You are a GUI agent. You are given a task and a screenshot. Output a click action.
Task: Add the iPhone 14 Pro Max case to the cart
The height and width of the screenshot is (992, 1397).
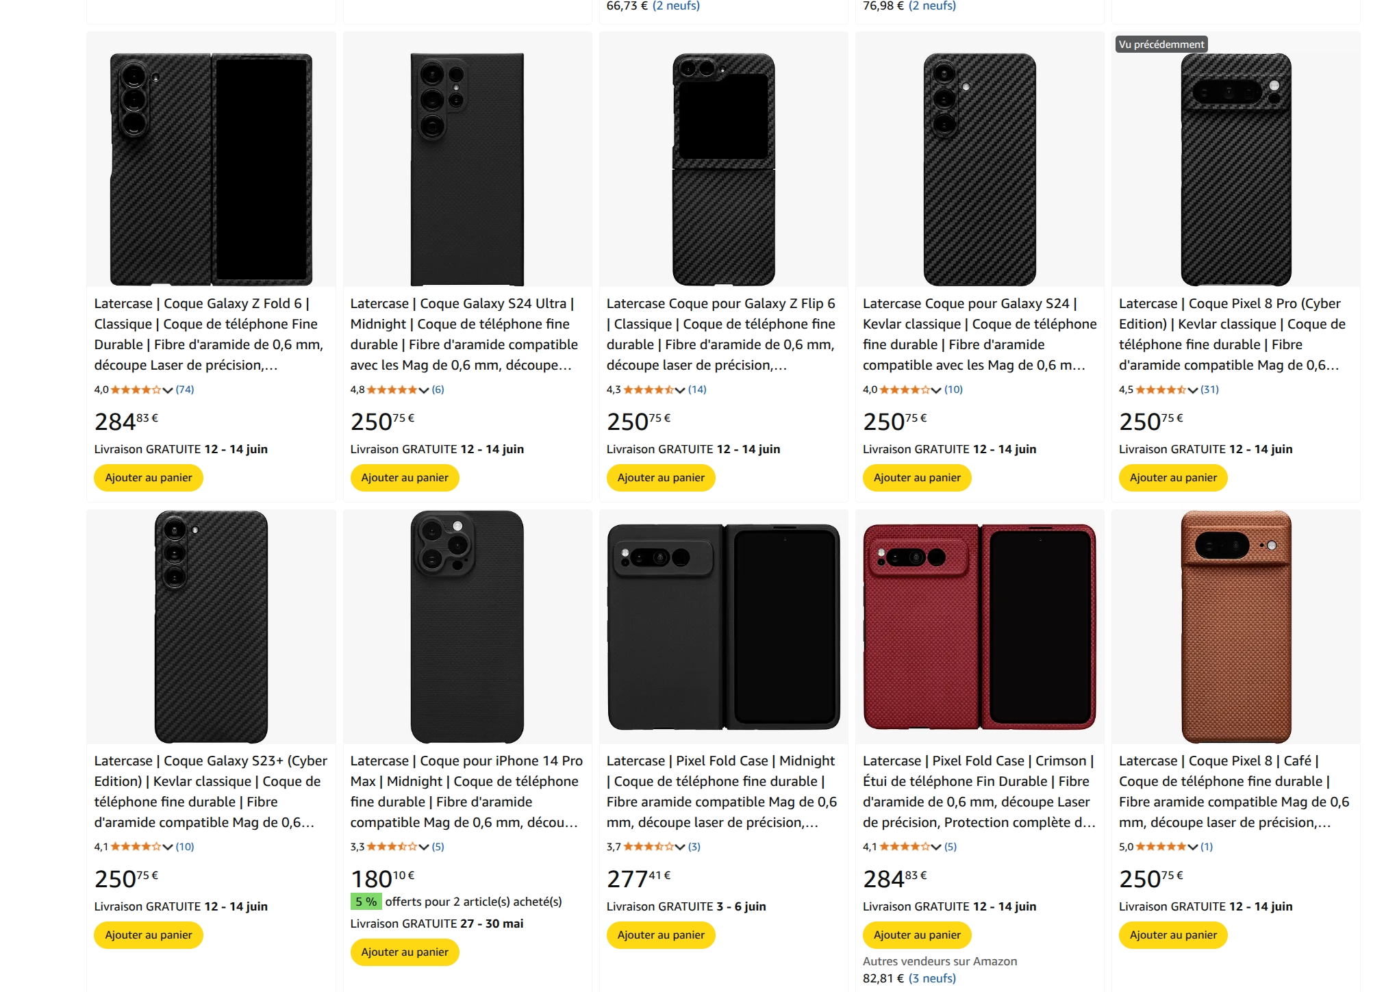[x=405, y=952]
